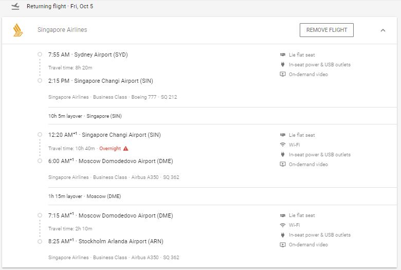Click the returning flight landing plane icon
This screenshot has height=270, width=401.
(15, 6)
